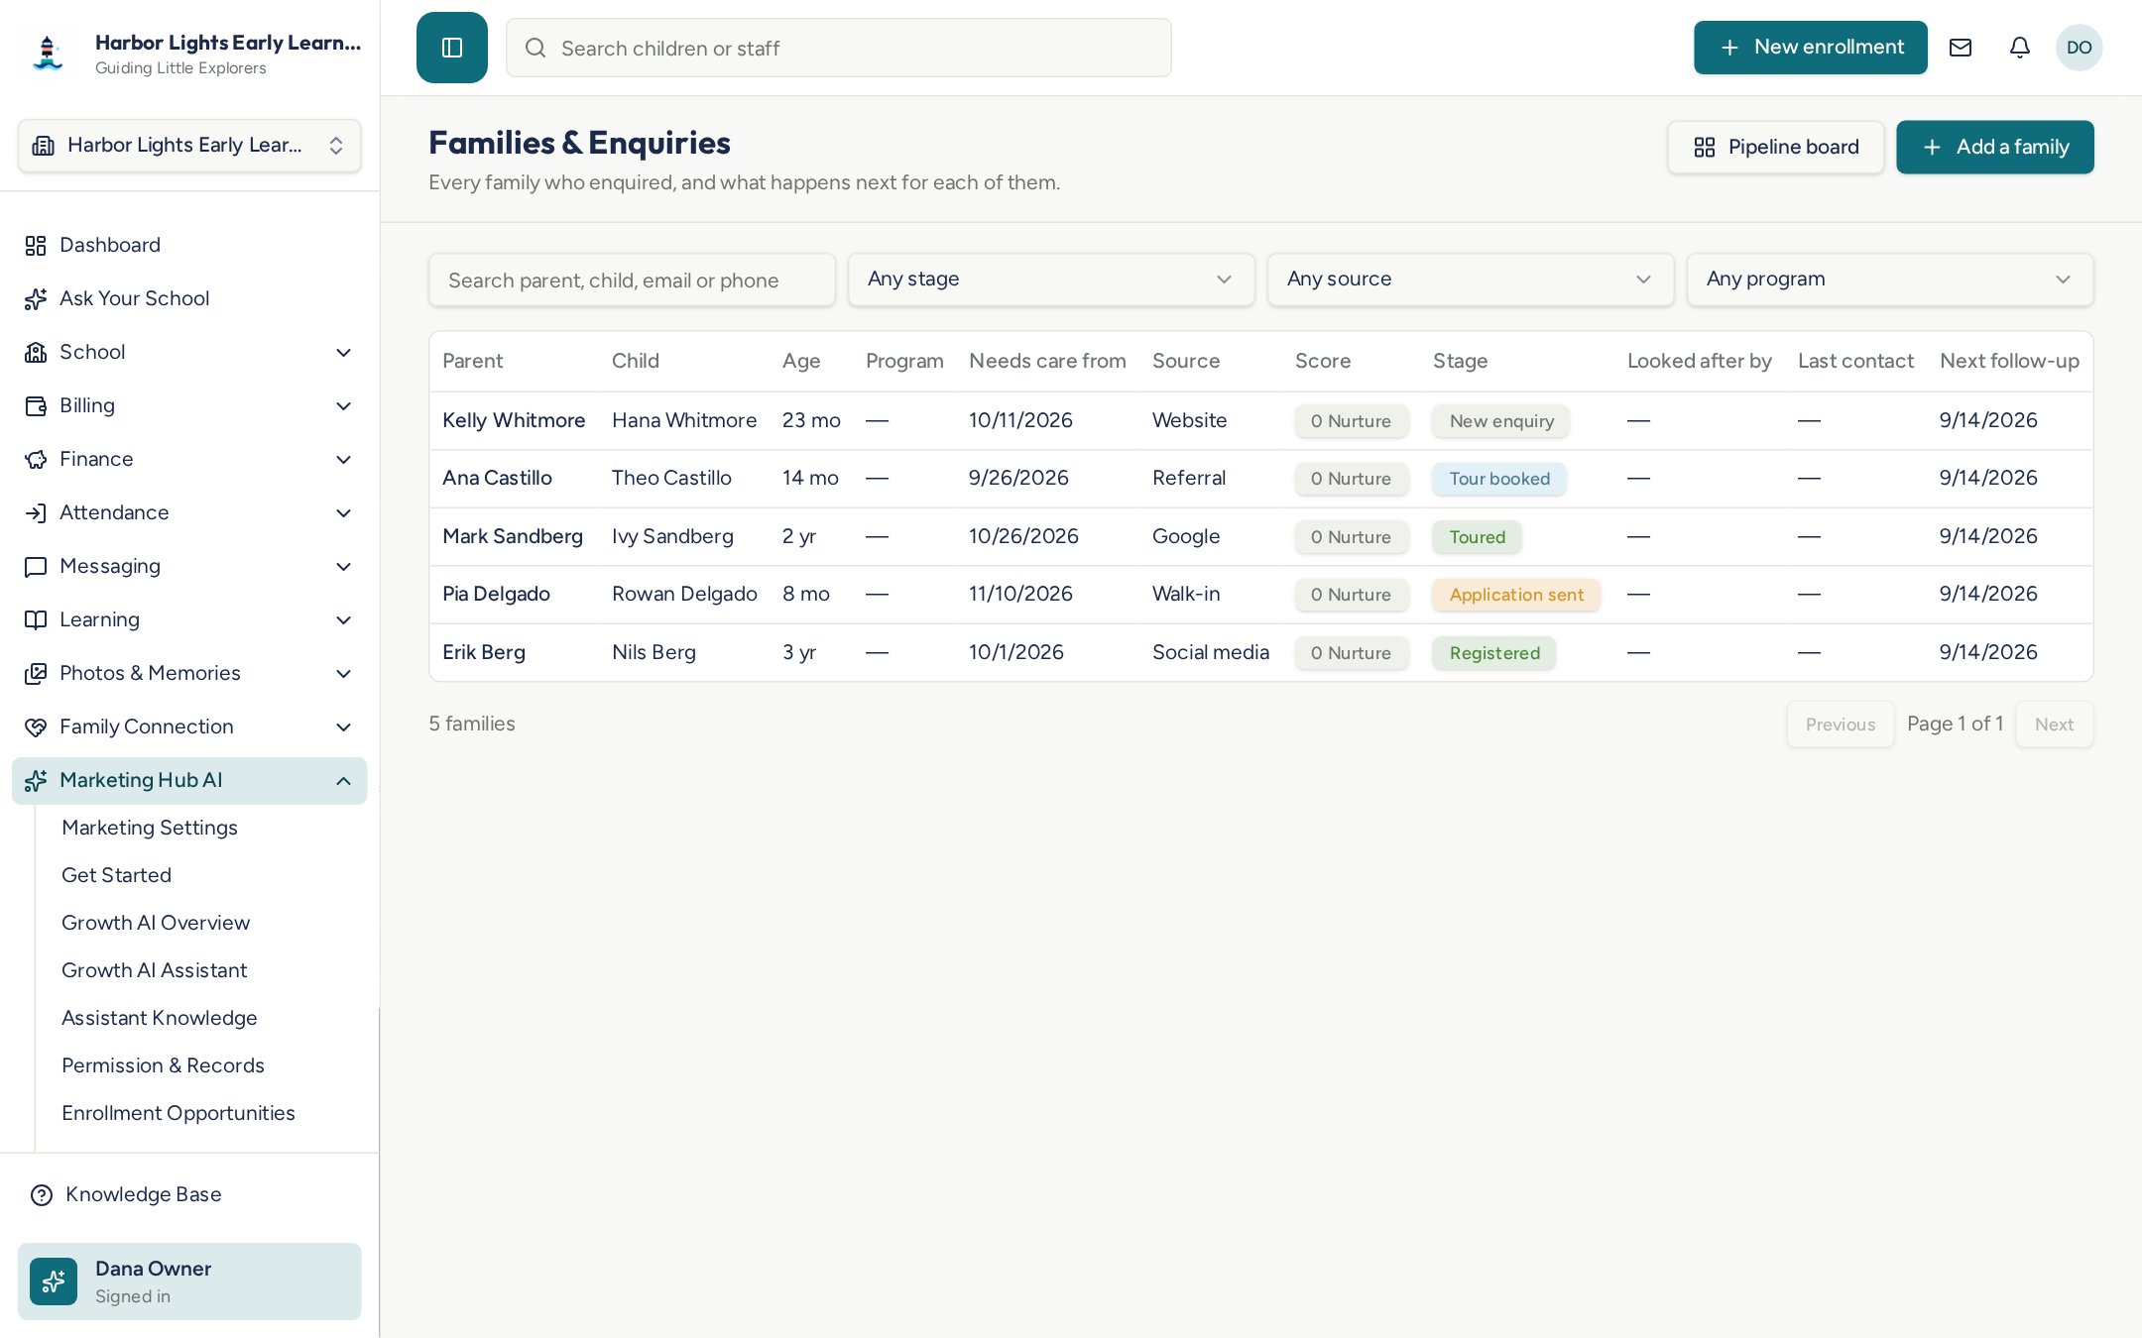Screen dimensions: 2142x1338
Task: Click the parent, child, email search field
Action: click(632, 279)
